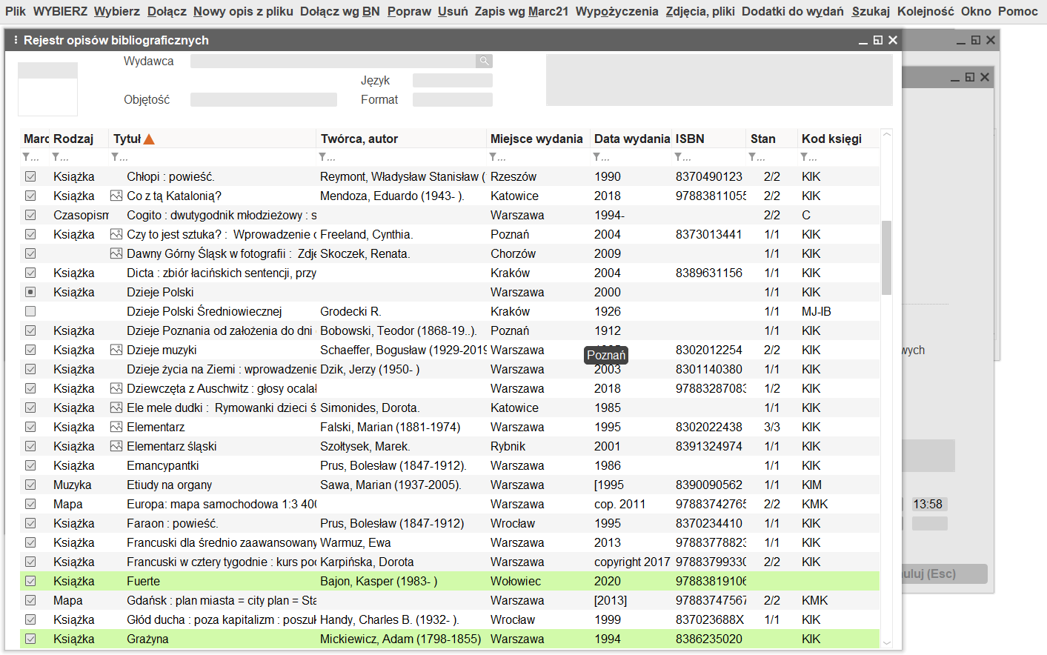Image resolution: width=1047 pixels, height=655 pixels.
Task: Open the Kolejność menu
Action: pos(925,11)
